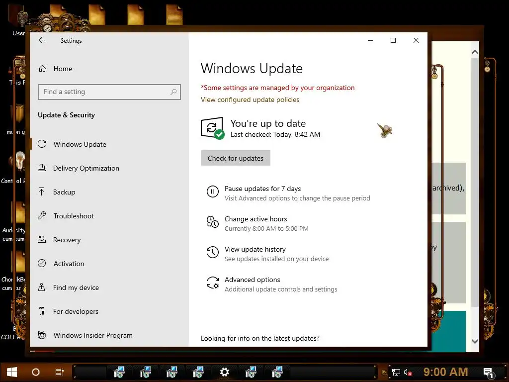Image resolution: width=509 pixels, height=382 pixels.
Task: Open Task View on the taskbar
Action: pyautogui.click(x=60, y=372)
